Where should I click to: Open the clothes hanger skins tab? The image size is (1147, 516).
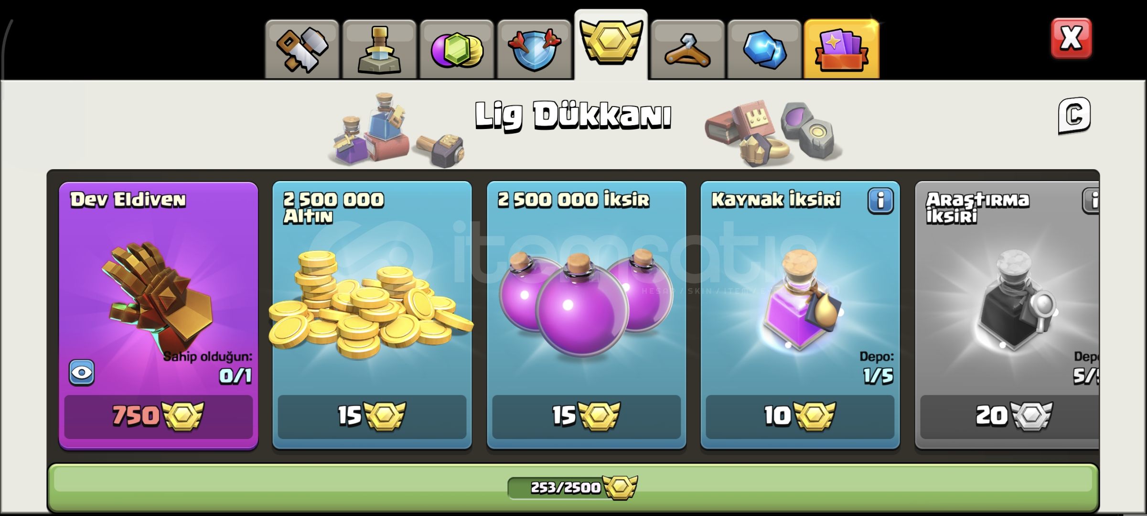point(687,49)
